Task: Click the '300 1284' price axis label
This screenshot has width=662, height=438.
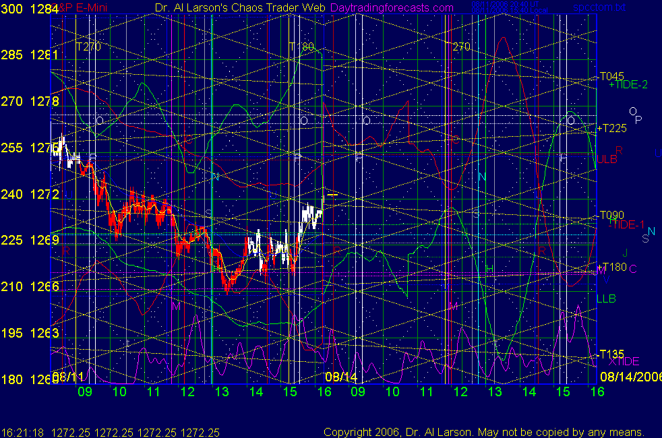Action: (30, 9)
